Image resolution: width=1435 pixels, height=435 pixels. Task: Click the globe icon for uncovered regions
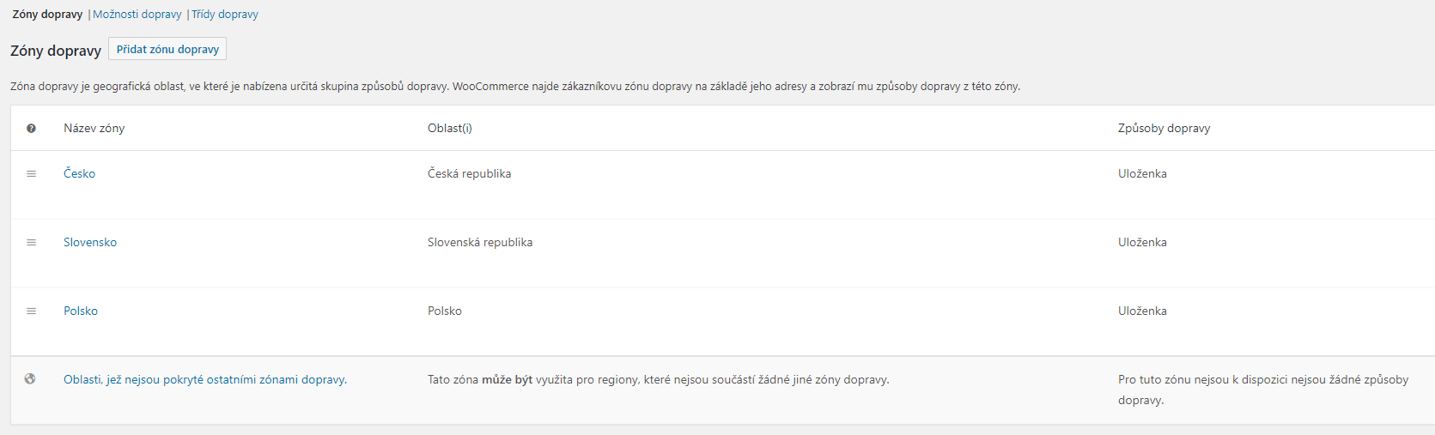(x=30, y=378)
